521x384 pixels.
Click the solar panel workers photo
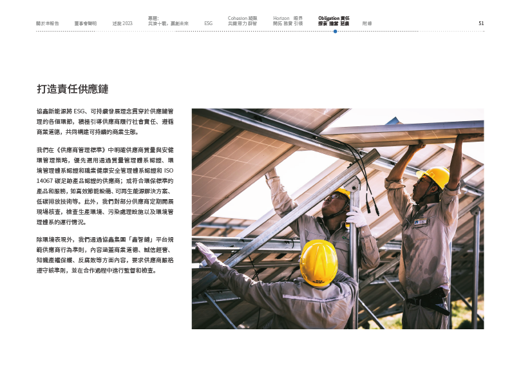[x=337, y=218]
